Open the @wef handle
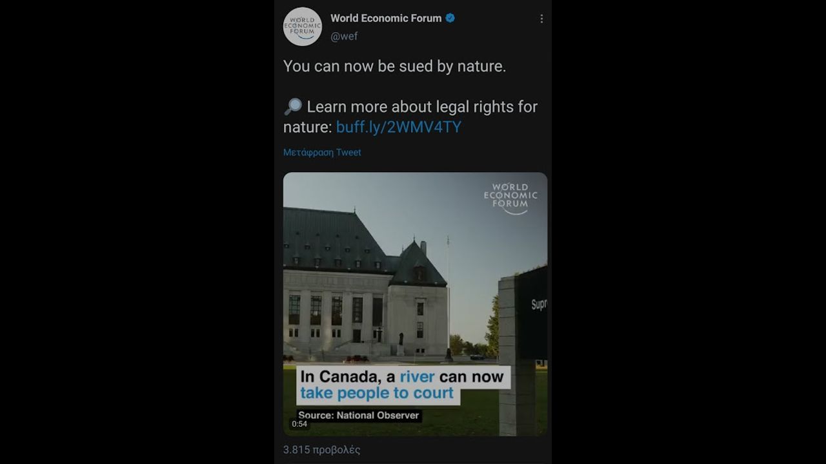Image resolution: width=826 pixels, height=464 pixels. [344, 36]
